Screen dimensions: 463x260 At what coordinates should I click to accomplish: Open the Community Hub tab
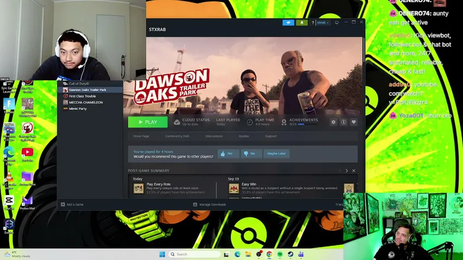[x=177, y=136]
